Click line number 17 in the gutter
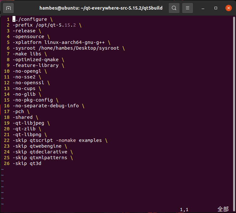 tap(7, 112)
